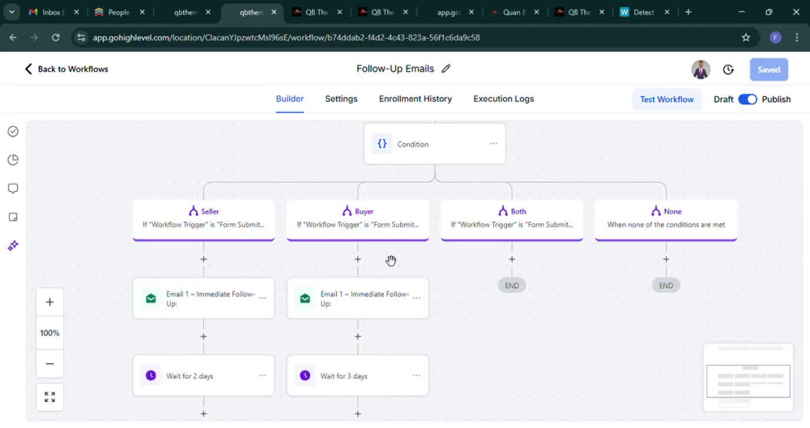Viewport: 810px width, 428px height.
Task: Click the END marker under Both branch
Action: [x=512, y=286]
